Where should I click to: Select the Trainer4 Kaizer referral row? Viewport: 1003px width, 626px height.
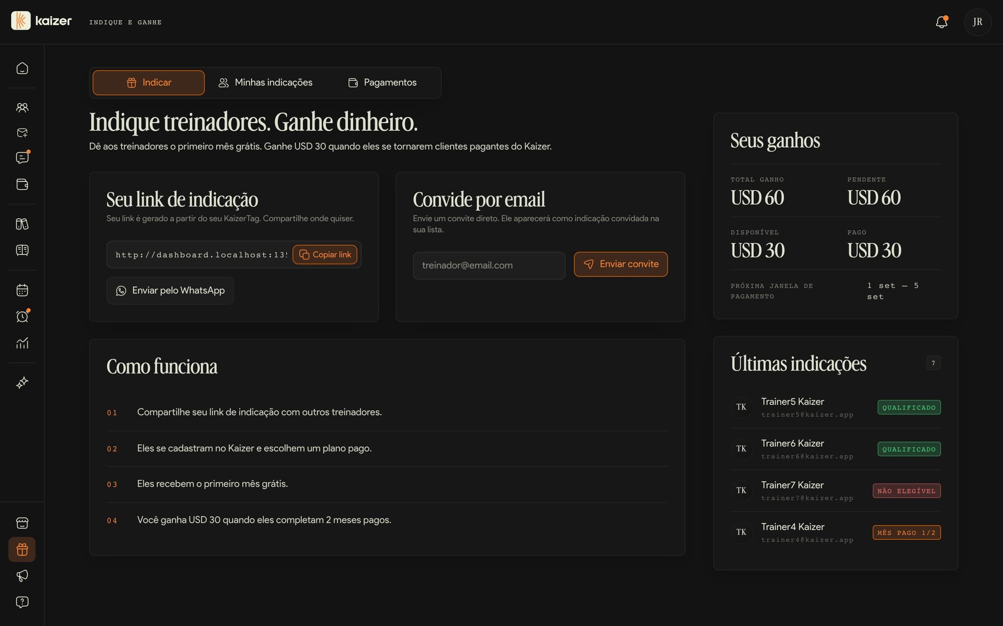(835, 532)
